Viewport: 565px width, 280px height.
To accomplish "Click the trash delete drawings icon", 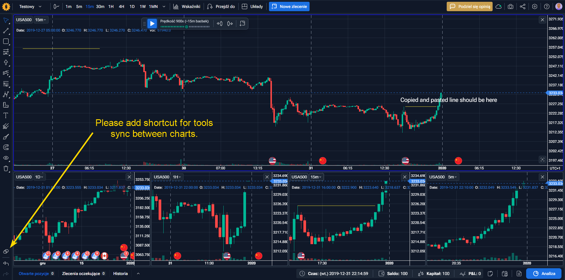I will (6, 168).
